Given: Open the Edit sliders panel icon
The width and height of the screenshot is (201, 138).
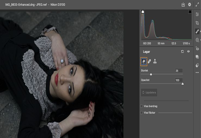Looking at the screenshot, I should (x=197, y=14).
